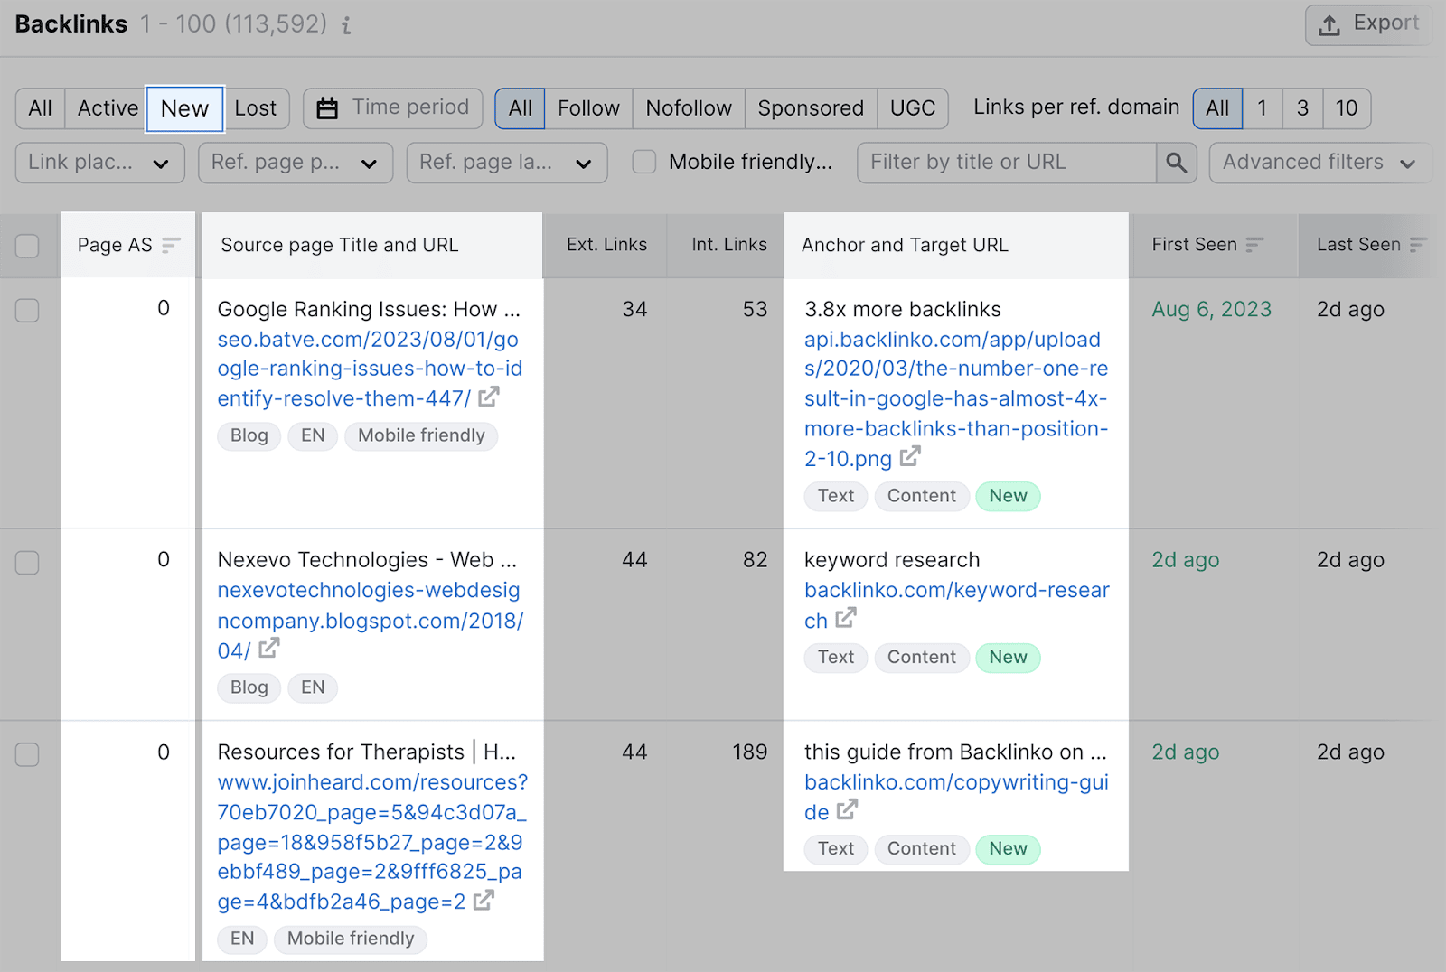Open the Advanced filters dropdown
This screenshot has height=972, width=1446.
click(x=1318, y=163)
